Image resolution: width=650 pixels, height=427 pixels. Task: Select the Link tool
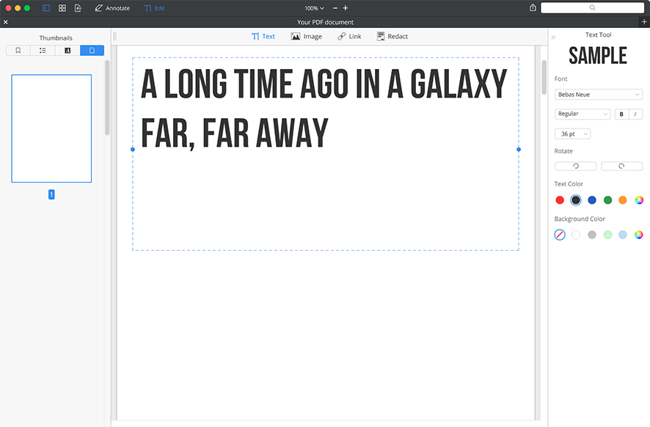[x=349, y=37]
